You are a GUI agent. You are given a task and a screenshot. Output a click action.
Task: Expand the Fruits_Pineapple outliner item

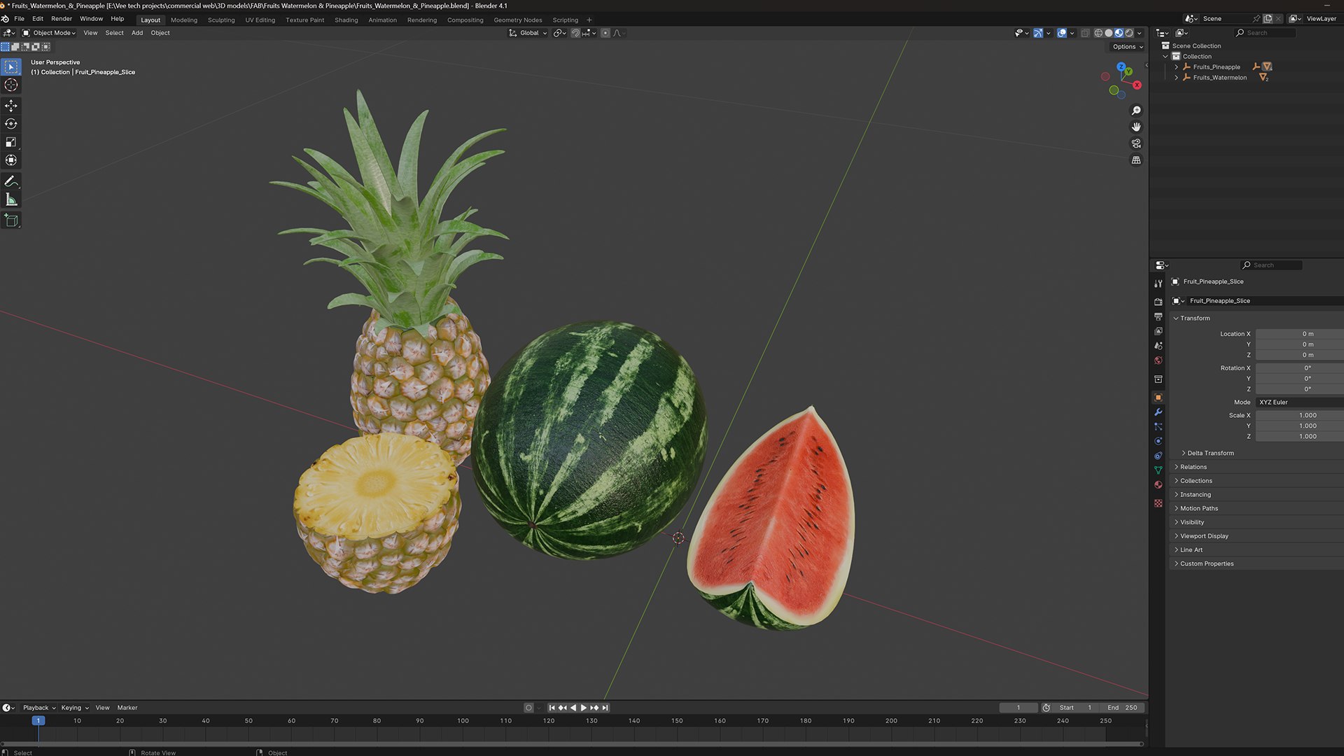click(1176, 67)
